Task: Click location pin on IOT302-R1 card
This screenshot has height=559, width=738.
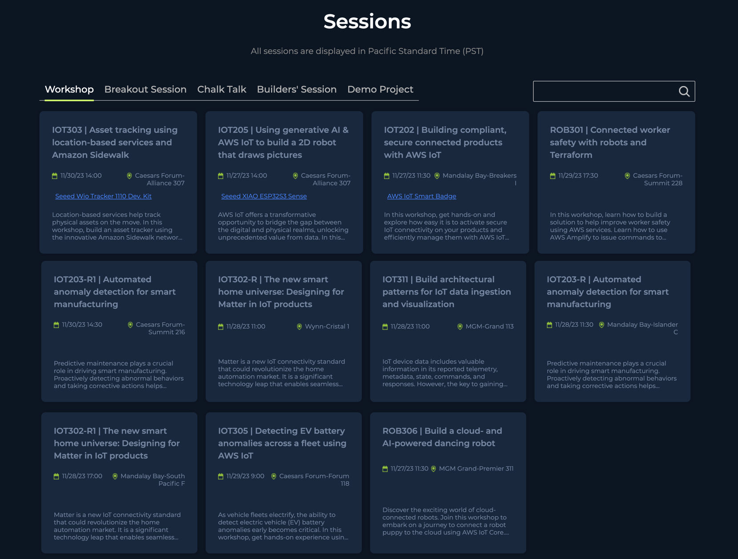Action: pos(115,476)
